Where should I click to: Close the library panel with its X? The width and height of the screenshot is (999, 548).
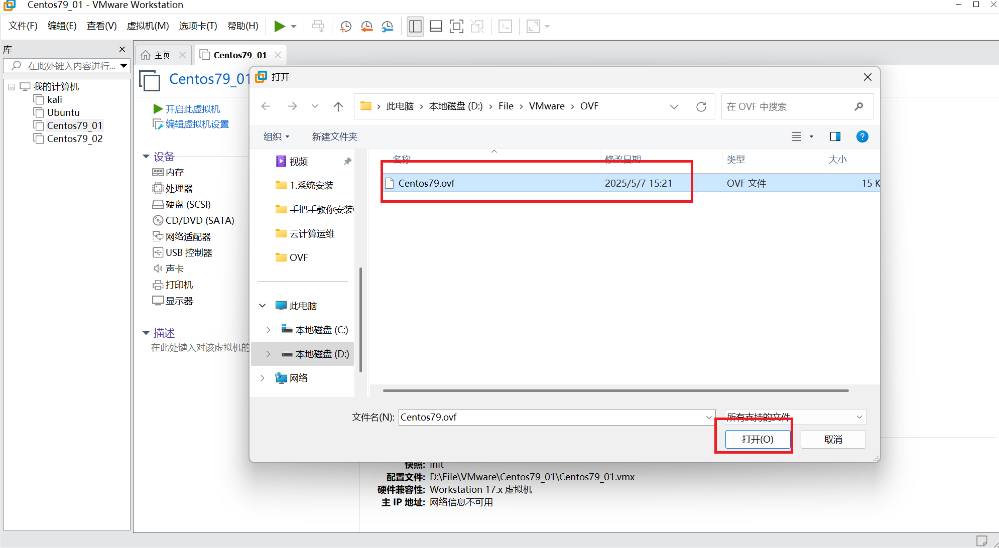pyautogui.click(x=122, y=49)
